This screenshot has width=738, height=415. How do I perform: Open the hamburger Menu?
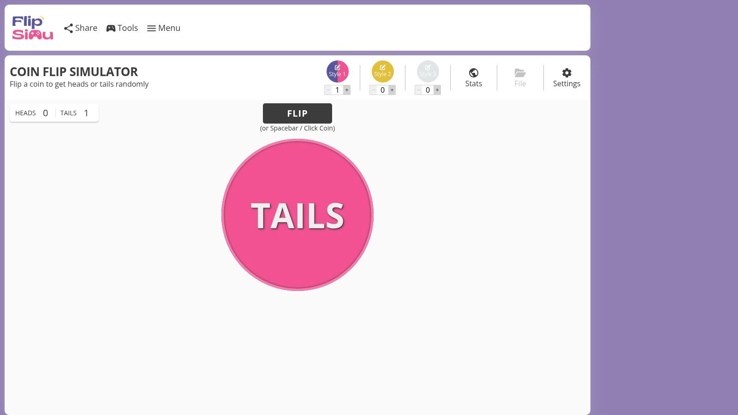164,28
